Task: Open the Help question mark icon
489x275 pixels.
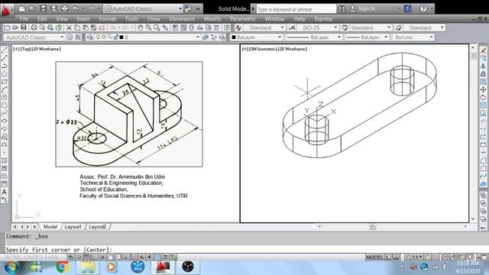Action: pos(423,8)
